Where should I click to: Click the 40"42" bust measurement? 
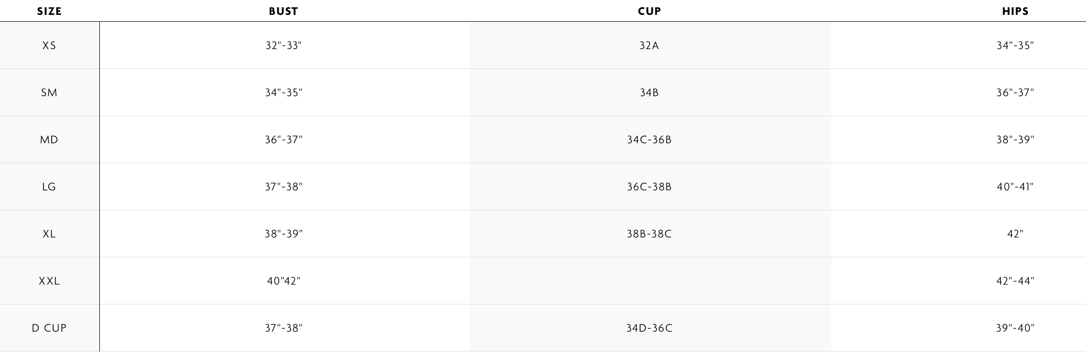coord(284,281)
